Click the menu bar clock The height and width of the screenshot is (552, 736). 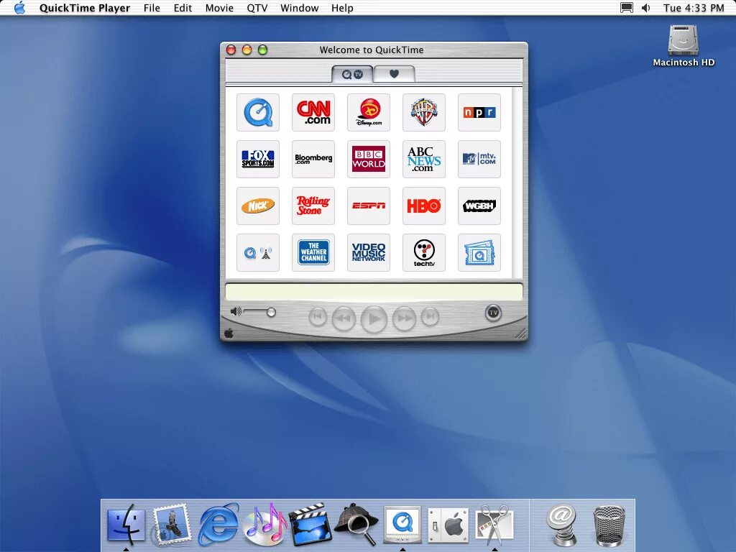click(x=694, y=8)
